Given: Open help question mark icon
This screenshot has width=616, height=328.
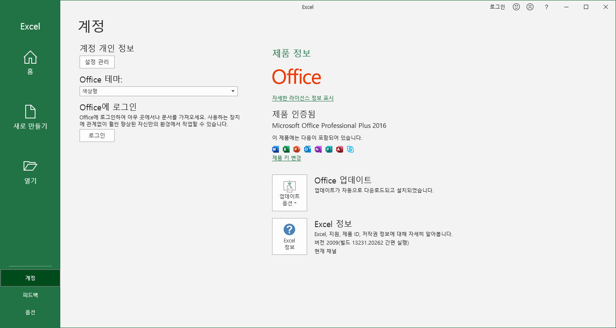Looking at the screenshot, I should (x=546, y=7).
